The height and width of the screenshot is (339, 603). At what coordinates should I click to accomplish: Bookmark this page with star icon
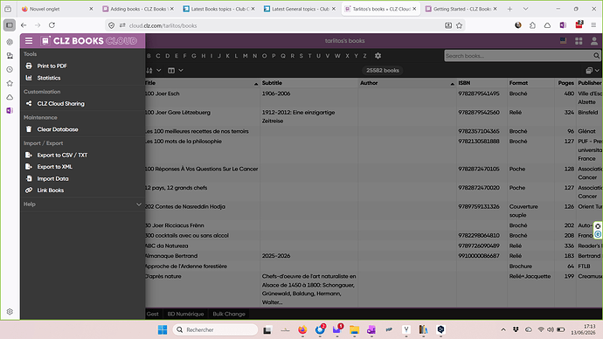coord(459,25)
